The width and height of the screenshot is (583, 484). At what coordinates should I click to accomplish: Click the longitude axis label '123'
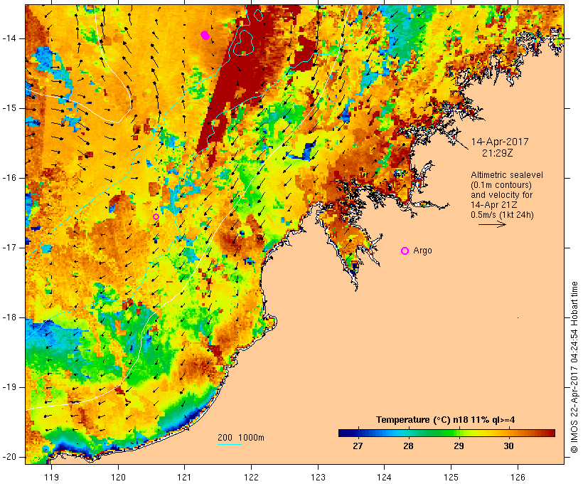point(318,477)
